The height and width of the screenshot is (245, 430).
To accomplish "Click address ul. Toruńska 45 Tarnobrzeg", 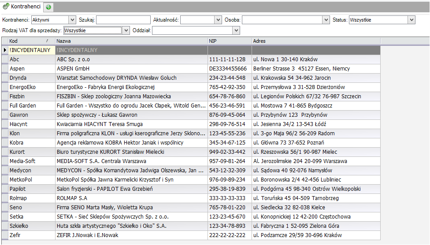I will tap(316, 198).
